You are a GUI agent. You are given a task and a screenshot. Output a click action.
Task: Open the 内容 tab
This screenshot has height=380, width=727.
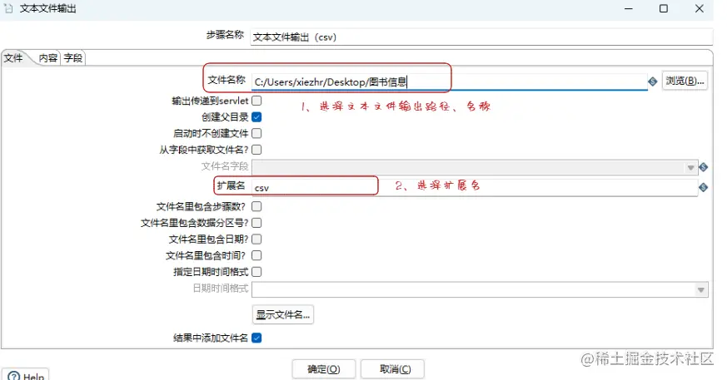pyautogui.click(x=48, y=58)
